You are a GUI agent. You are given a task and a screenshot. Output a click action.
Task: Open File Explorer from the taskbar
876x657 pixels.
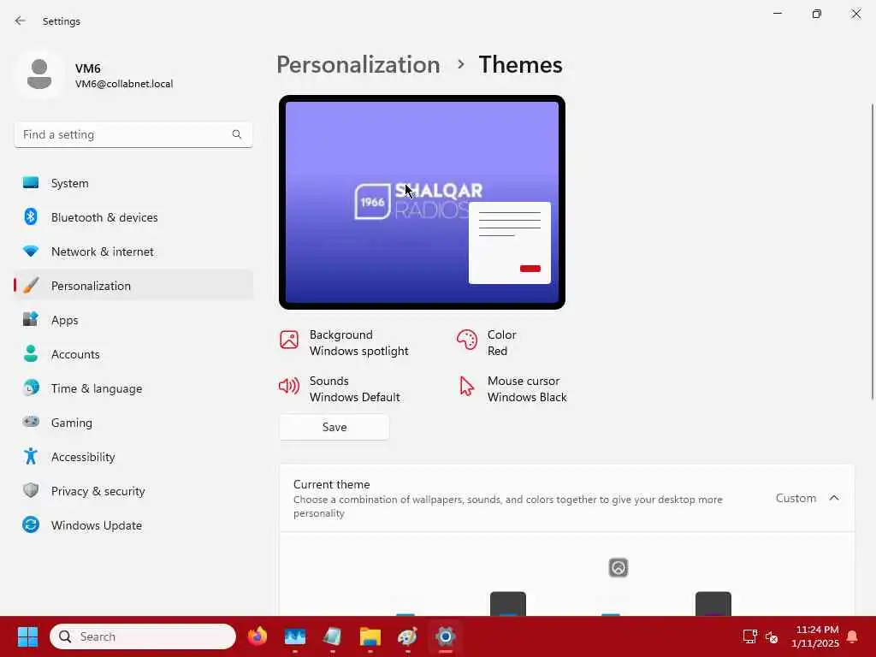coord(370,636)
